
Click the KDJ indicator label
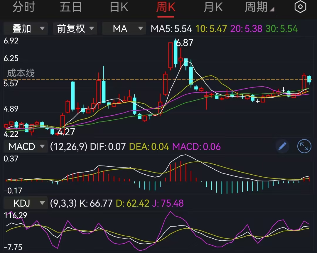[x=22, y=203]
